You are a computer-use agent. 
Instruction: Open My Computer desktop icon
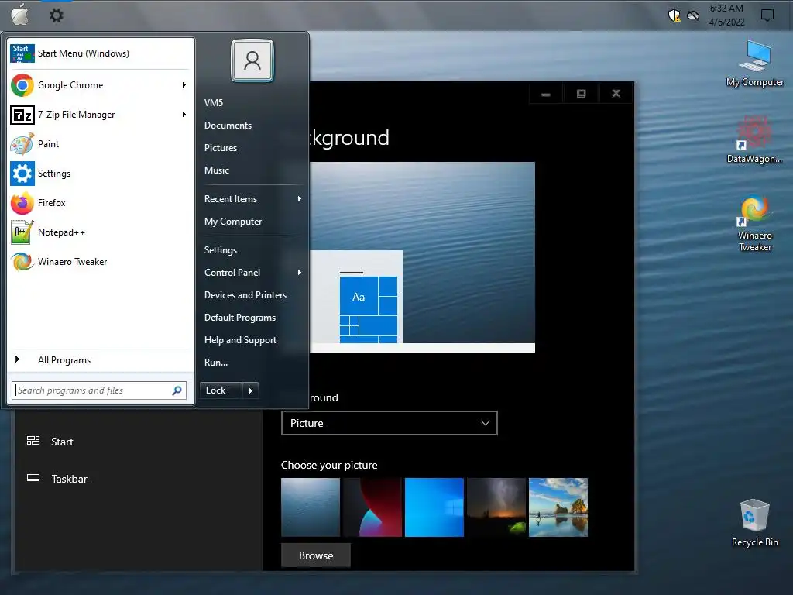[754, 64]
